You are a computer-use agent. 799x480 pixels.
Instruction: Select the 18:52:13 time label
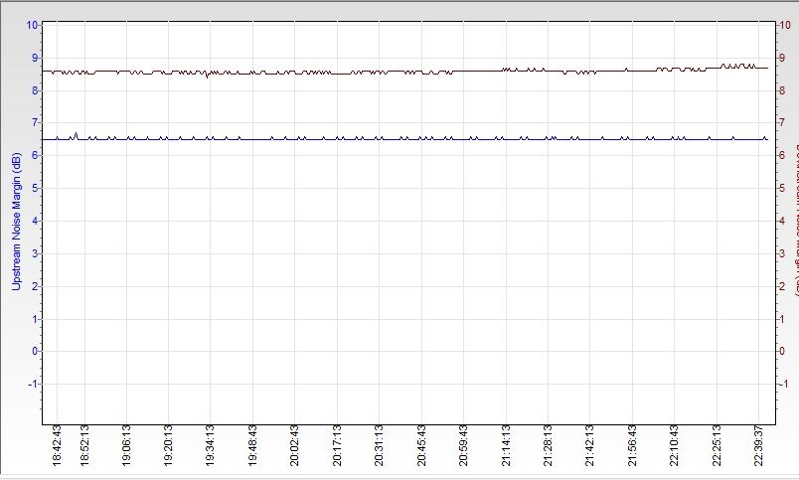(x=84, y=445)
